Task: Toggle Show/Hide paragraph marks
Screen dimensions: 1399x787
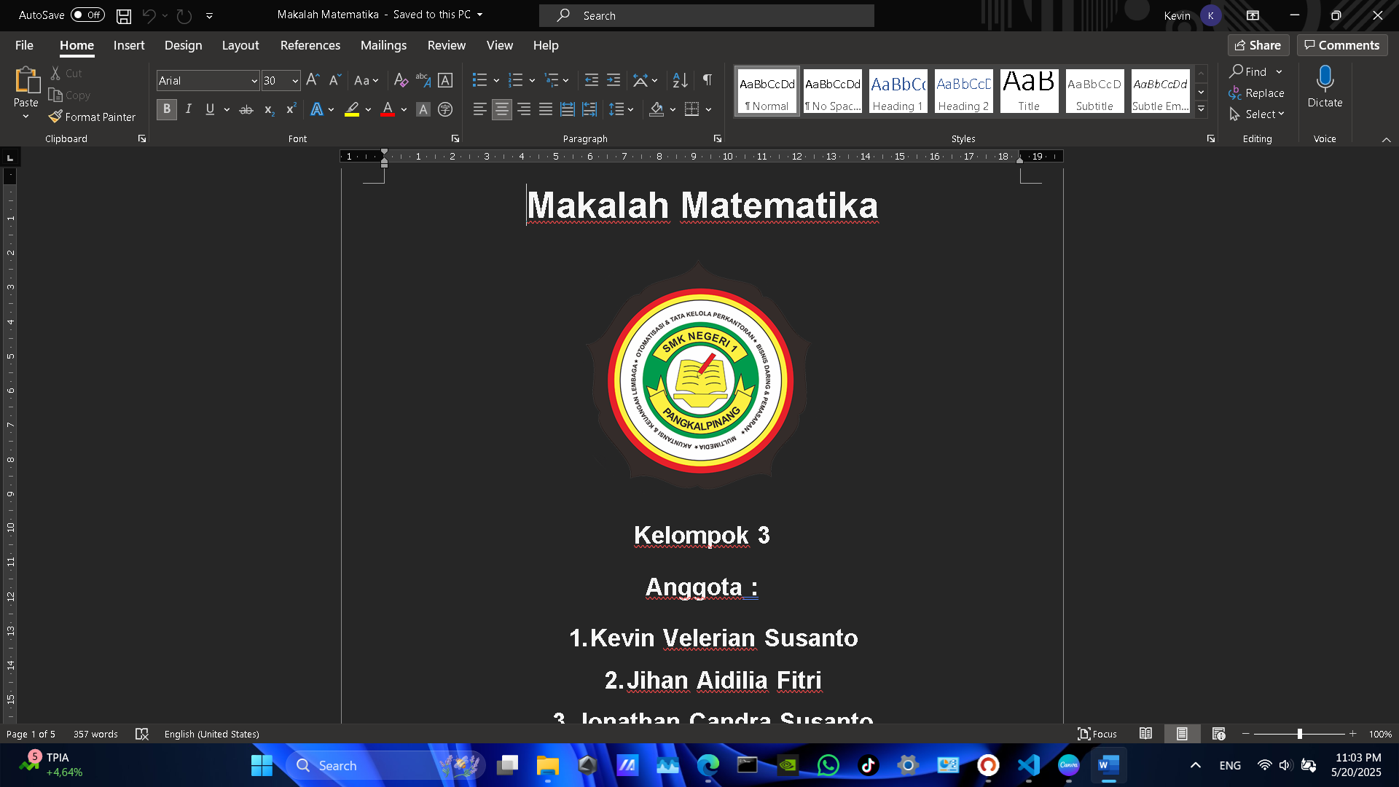Action: point(708,80)
